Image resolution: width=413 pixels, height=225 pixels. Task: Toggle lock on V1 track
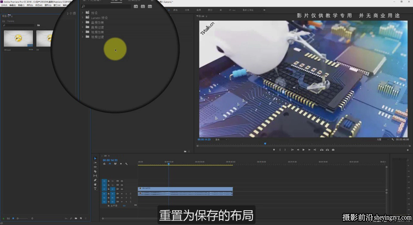108,189
